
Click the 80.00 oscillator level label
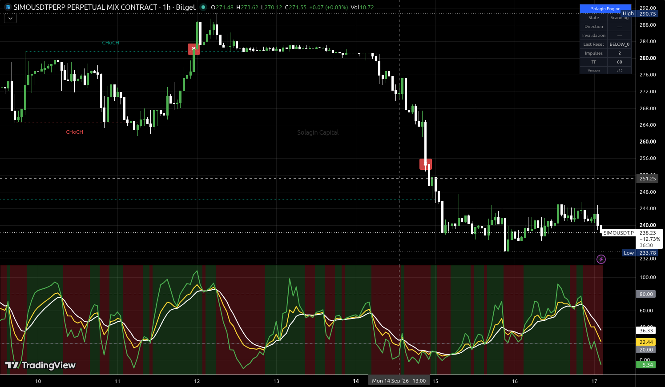pyautogui.click(x=646, y=294)
